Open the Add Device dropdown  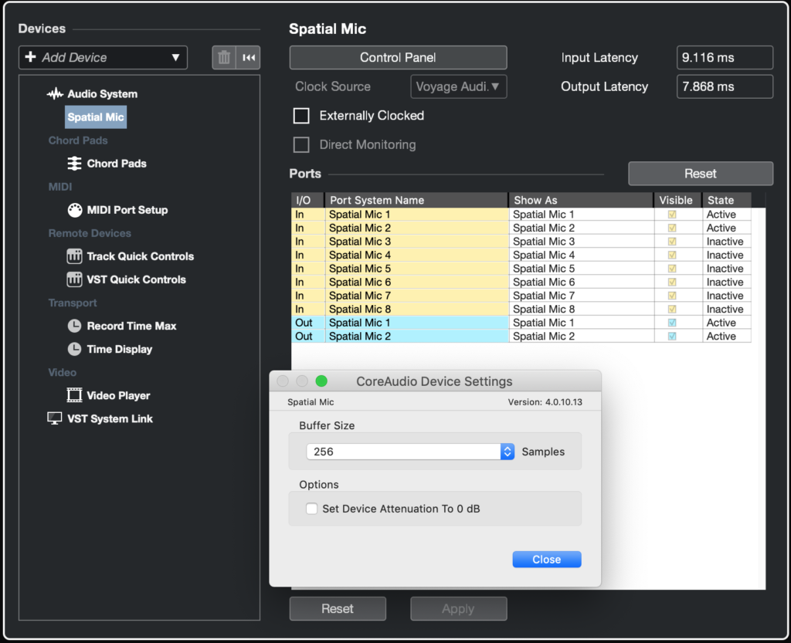103,57
